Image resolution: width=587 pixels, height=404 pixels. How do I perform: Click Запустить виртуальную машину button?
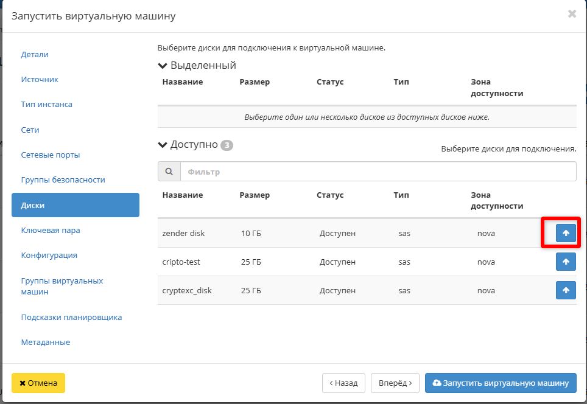pyautogui.click(x=501, y=383)
